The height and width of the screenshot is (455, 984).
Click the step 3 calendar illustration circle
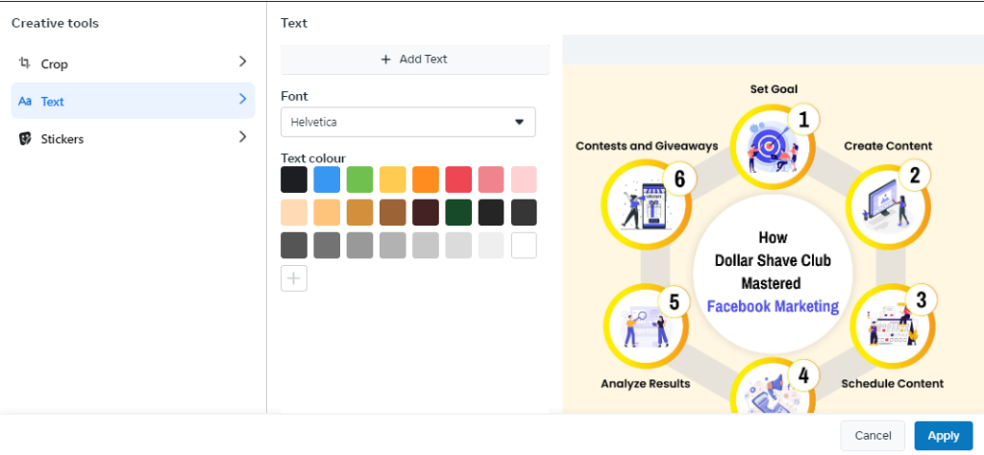coord(893,326)
